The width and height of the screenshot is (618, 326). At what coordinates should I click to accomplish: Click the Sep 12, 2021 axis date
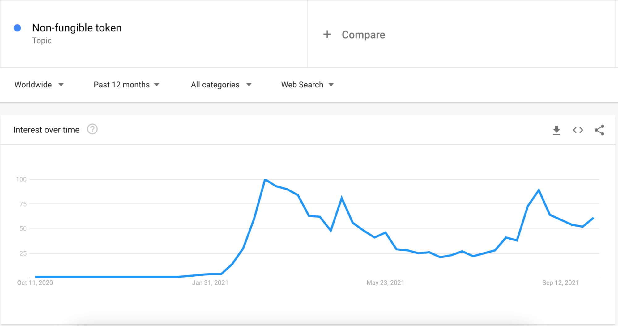[x=560, y=283]
